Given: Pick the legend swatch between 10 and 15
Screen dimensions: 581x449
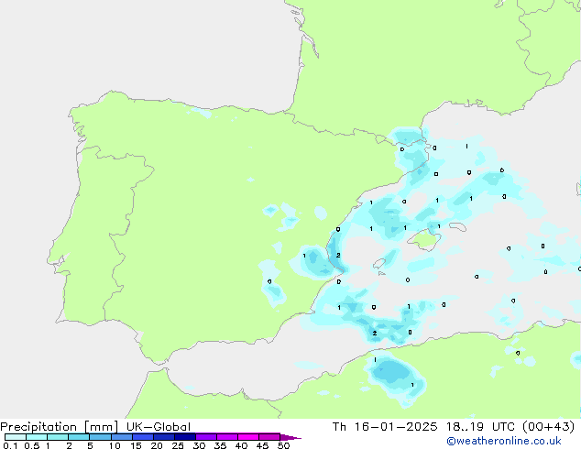Looking at the screenshot, I should [122, 437].
